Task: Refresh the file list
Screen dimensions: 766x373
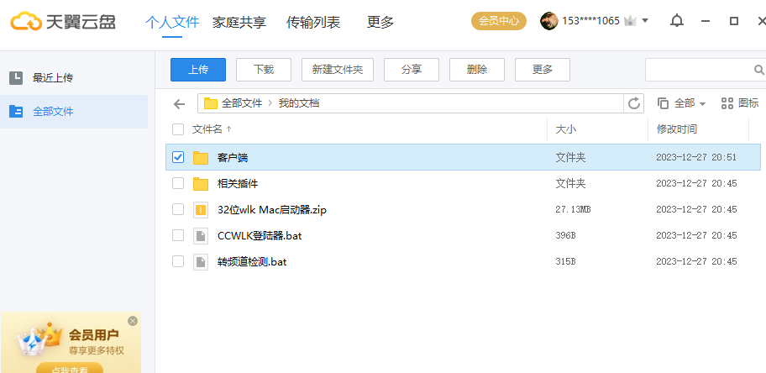Action: coord(633,103)
